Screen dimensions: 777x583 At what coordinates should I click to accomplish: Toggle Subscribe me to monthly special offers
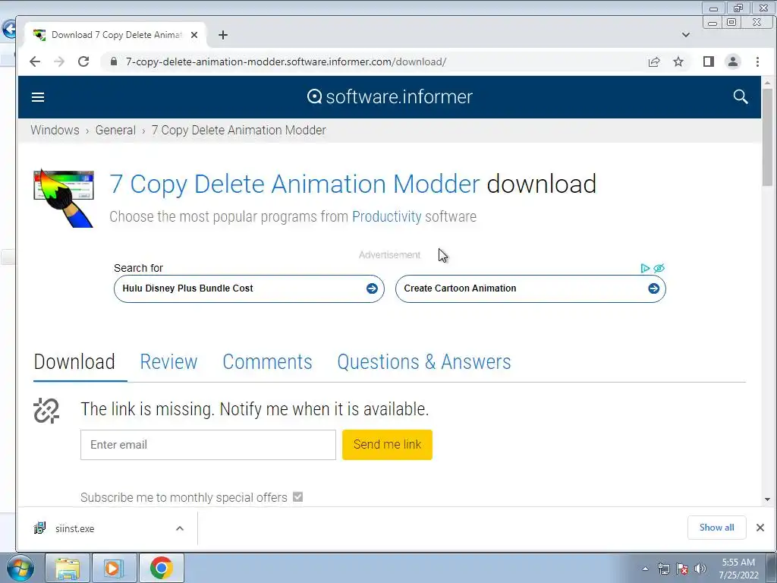pos(297,496)
